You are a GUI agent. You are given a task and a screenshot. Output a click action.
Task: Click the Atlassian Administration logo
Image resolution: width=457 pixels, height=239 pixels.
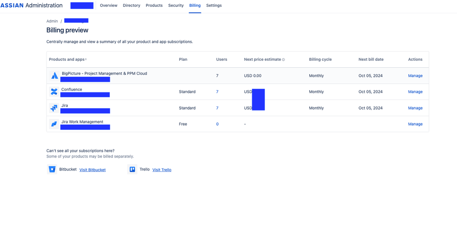pyautogui.click(x=31, y=5)
